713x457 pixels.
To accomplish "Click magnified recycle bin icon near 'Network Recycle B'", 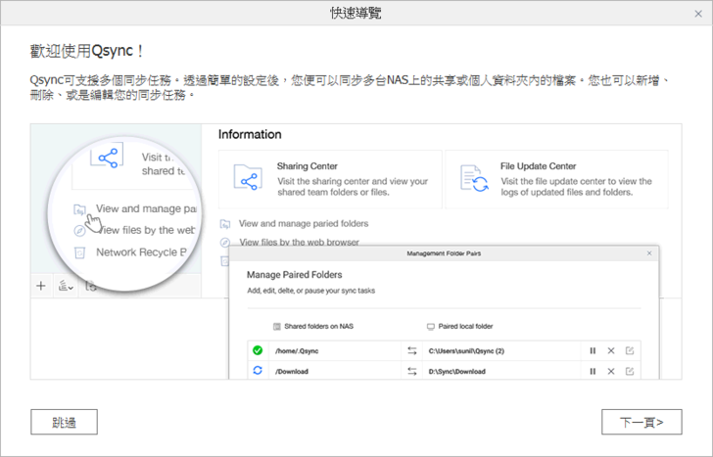I will [x=79, y=252].
